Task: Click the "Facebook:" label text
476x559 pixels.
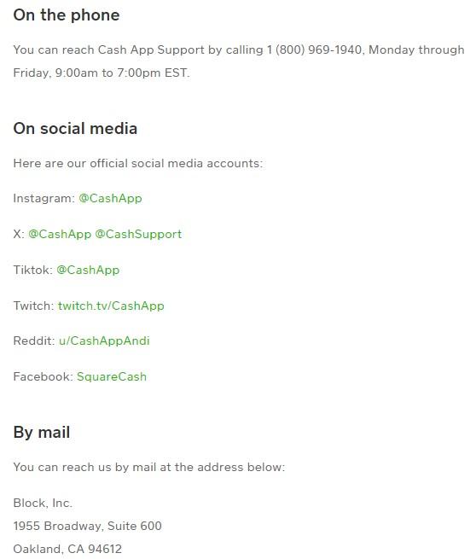Action: tap(44, 377)
